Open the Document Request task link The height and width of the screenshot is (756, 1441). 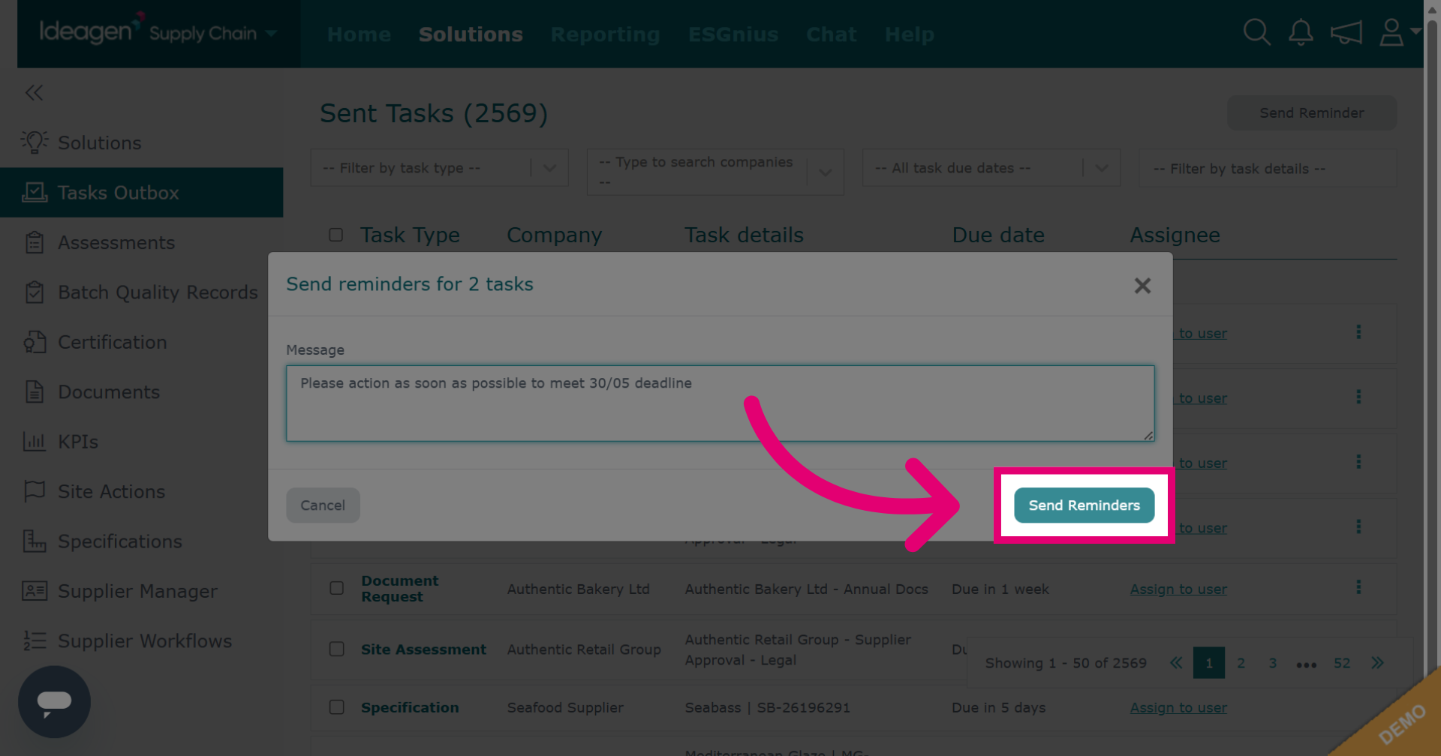[399, 589]
